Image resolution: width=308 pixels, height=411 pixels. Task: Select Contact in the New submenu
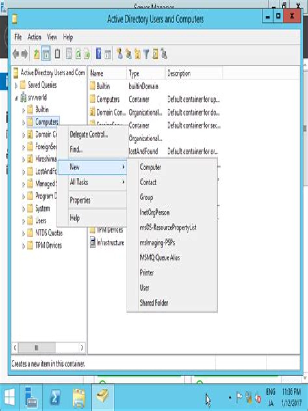(x=172, y=182)
